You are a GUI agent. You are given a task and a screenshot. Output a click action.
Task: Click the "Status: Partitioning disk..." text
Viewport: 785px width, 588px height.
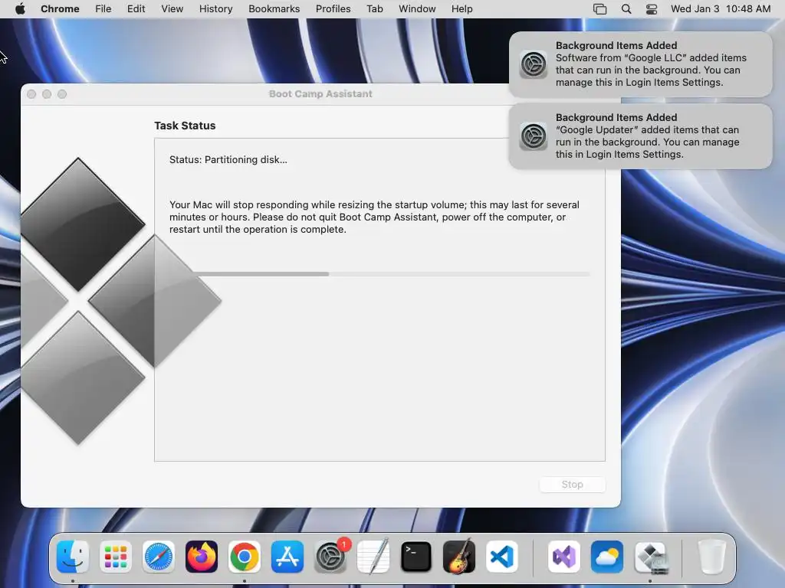pos(228,159)
